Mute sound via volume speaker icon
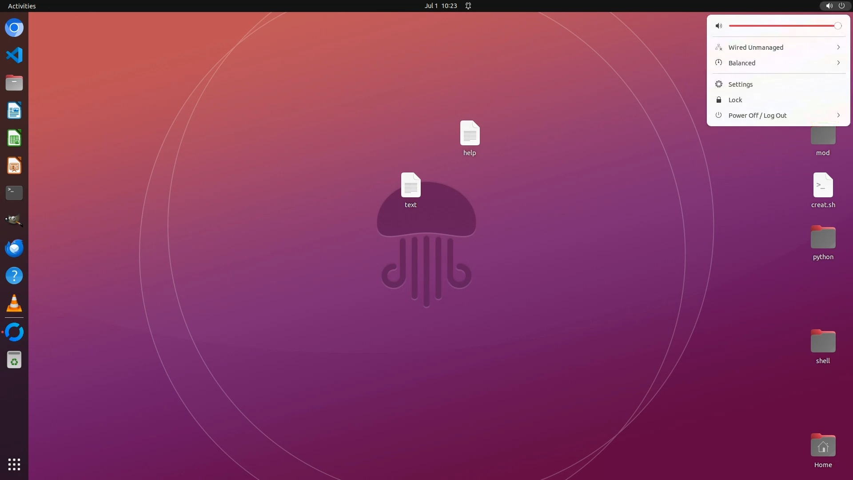The height and width of the screenshot is (480, 853). (719, 26)
